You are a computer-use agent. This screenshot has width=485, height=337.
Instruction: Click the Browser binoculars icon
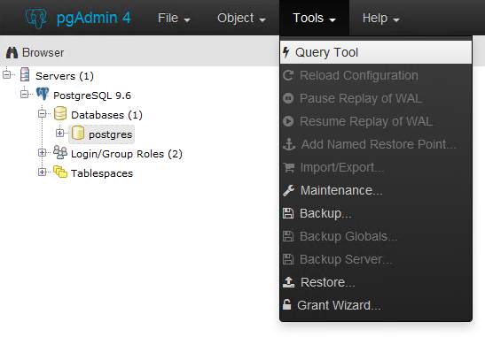(x=12, y=53)
